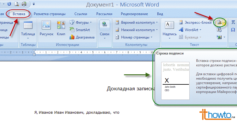Select the Рассылки tab
Viewport: 237px width, 122px height.
(x=104, y=14)
